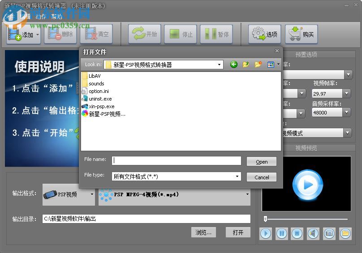Click the play button under video preview
Image resolution: width=362 pixels, height=253 pixels.
pyautogui.click(x=266, y=233)
